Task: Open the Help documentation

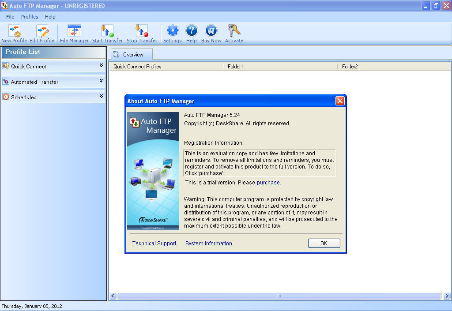Action: (x=191, y=33)
